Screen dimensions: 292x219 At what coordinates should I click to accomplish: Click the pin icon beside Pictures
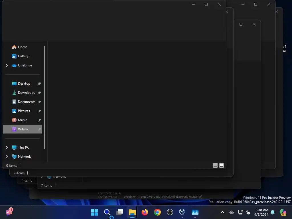39,111
